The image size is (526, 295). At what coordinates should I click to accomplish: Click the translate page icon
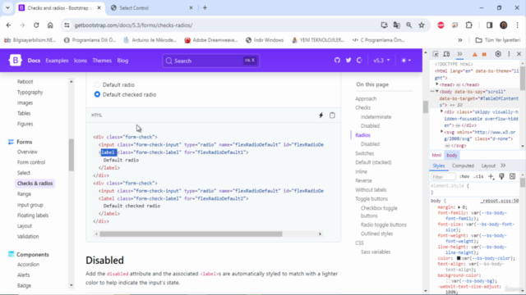pyautogui.click(x=397, y=25)
